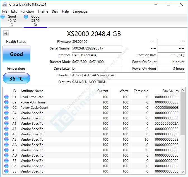Click raw value 000000000003
The width and height of the screenshot is (188, 177).
click(x=167, y=102)
